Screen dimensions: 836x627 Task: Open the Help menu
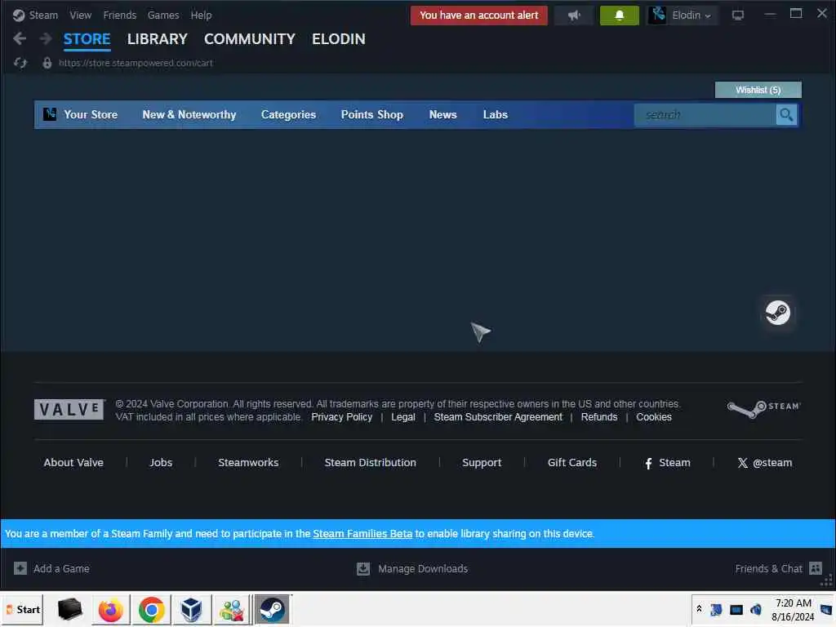201,15
